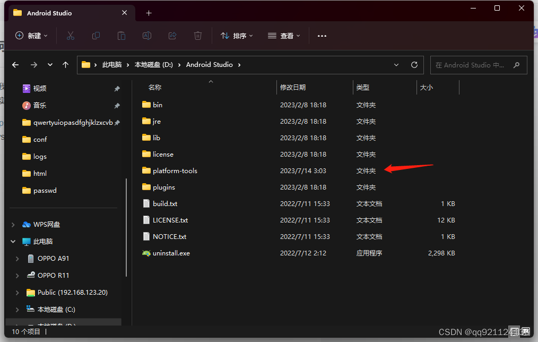
Task: Open passwd in quick access
Action: tap(45, 191)
